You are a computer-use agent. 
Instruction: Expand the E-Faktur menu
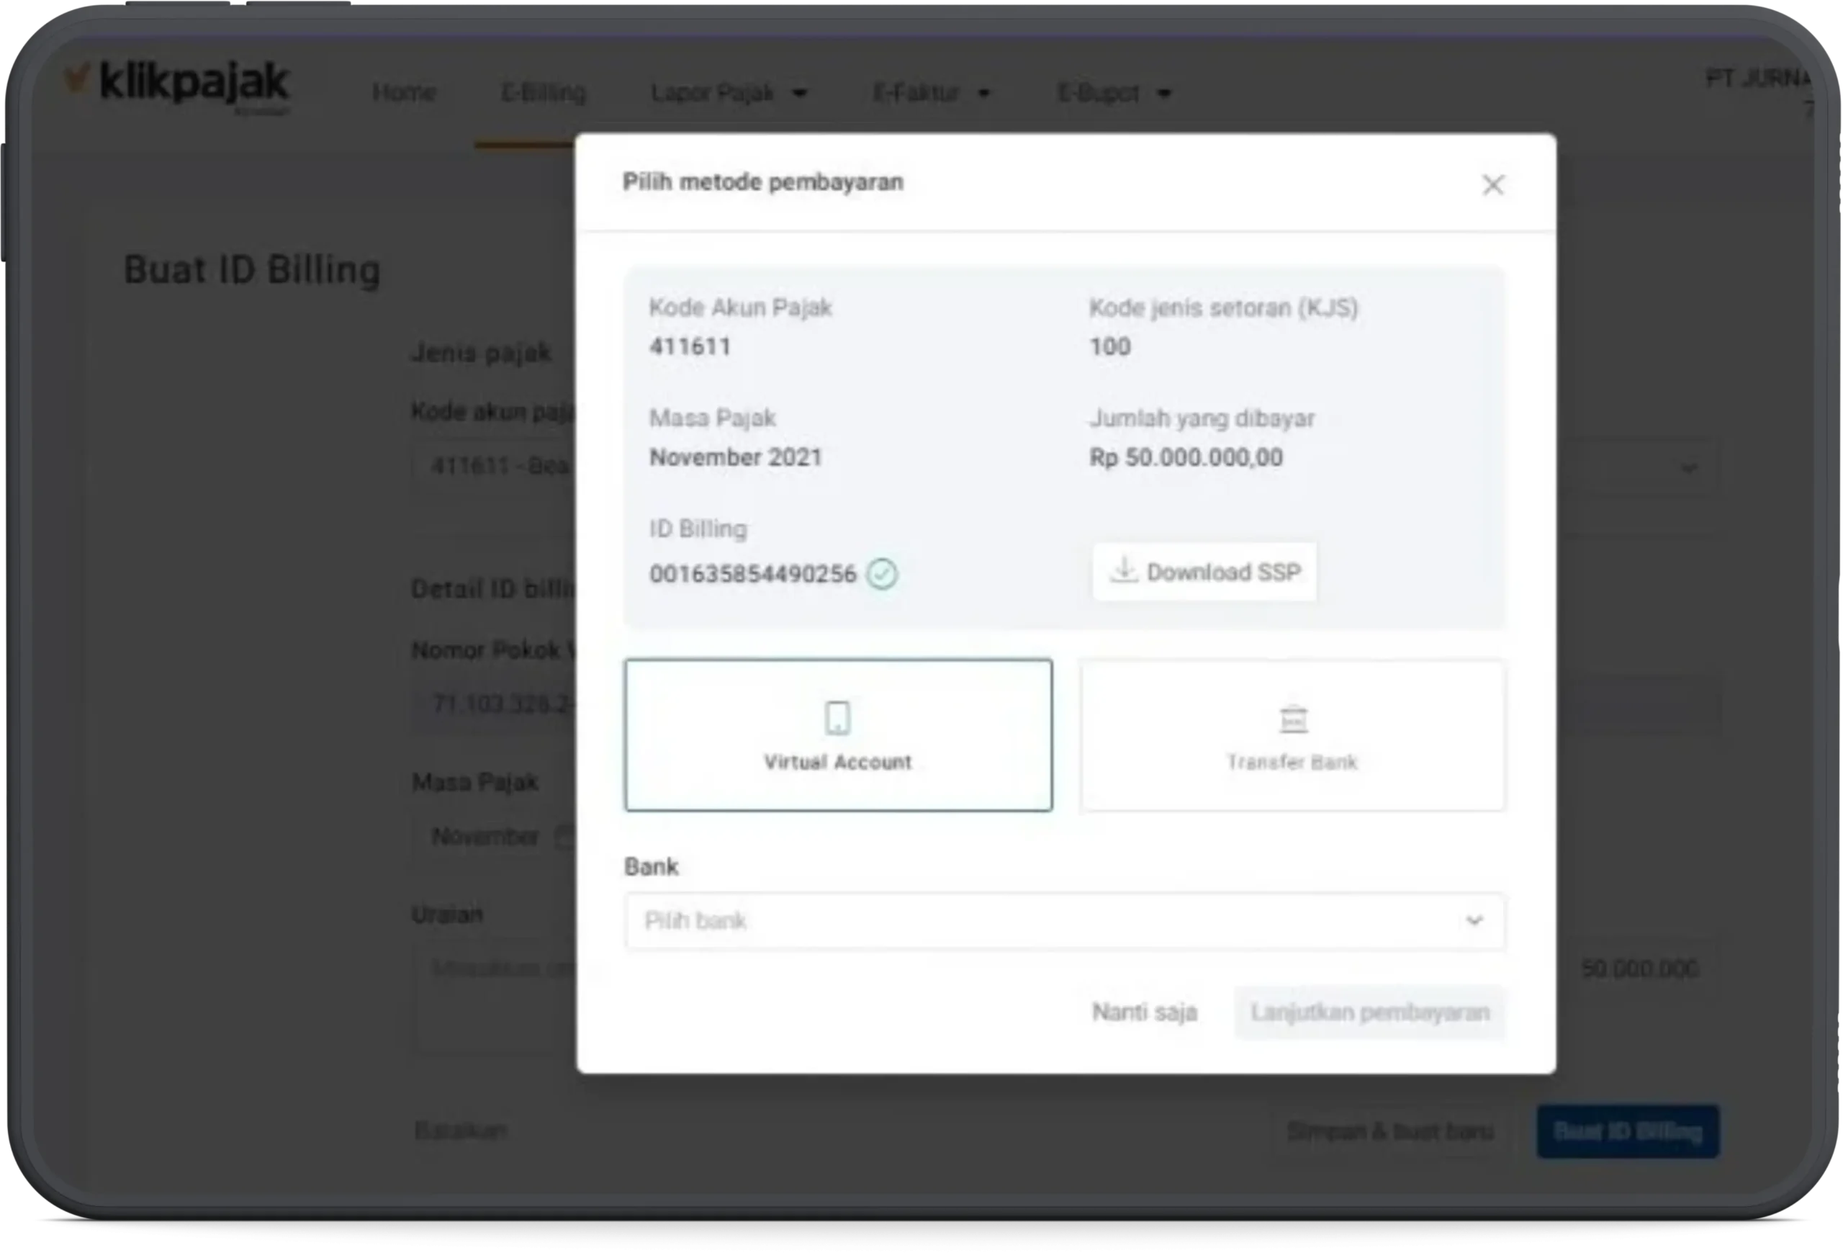pyautogui.click(x=931, y=94)
